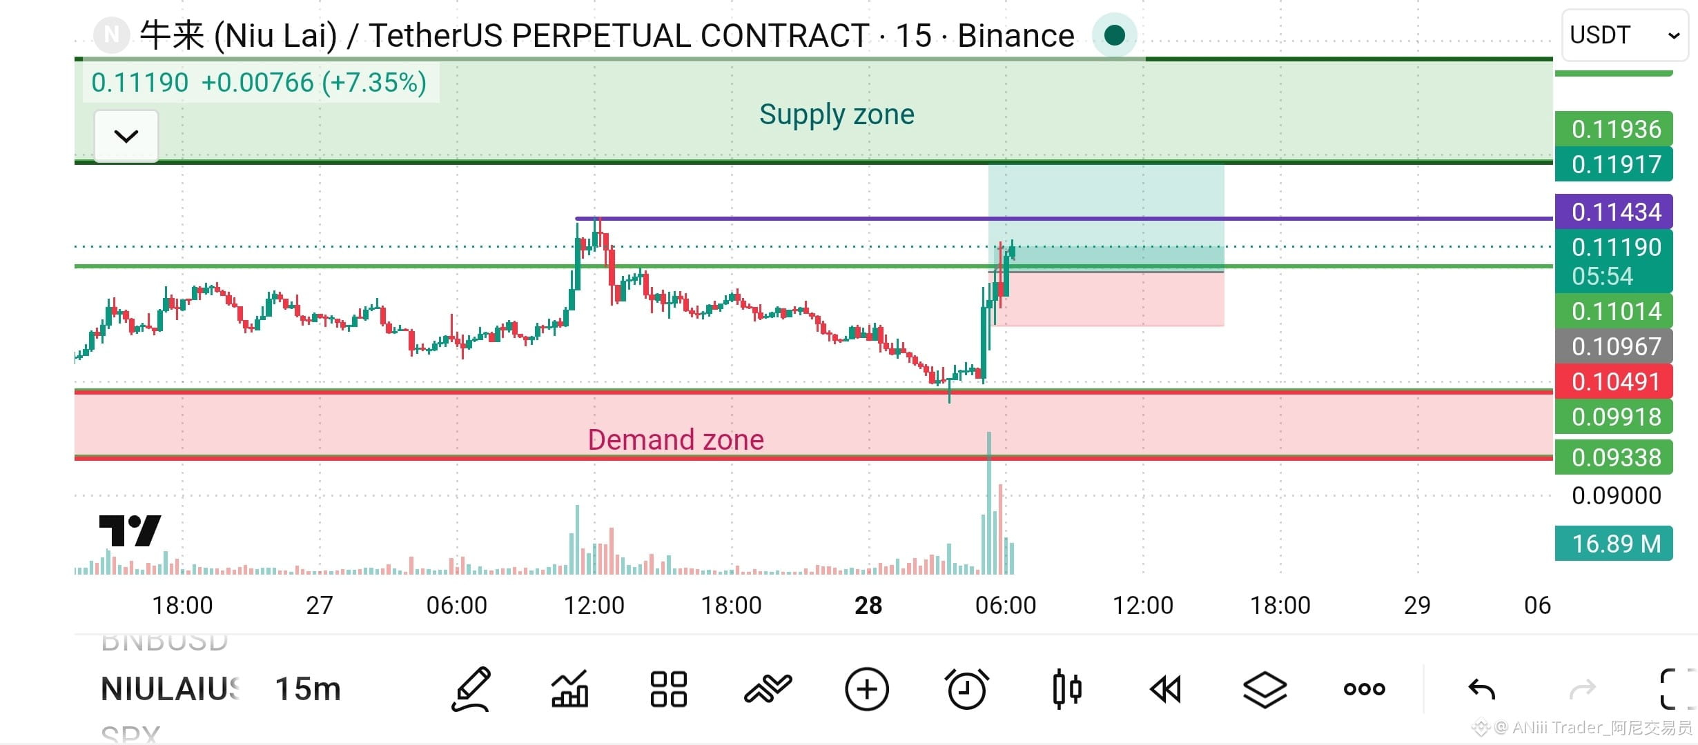The height and width of the screenshot is (745, 1698).
Task: Open the NIULAIUS symbol search
Action: pos(170,688)
